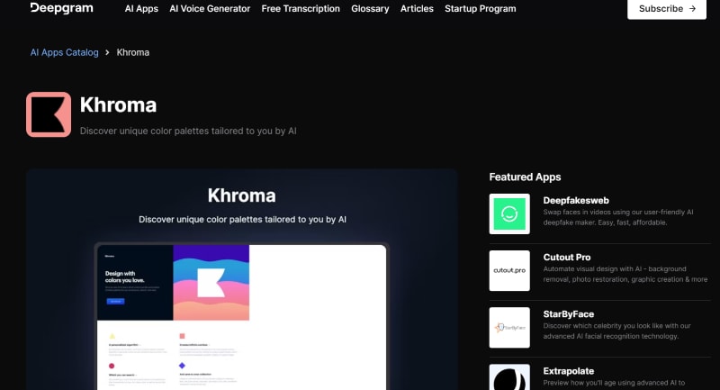The height and width of the screenshot is (390, 720).
Task: Open the Cutout Pro app link
Action: pos(567,258)
